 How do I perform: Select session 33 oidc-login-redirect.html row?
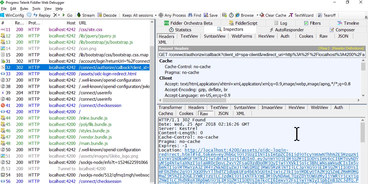[75, 74]
